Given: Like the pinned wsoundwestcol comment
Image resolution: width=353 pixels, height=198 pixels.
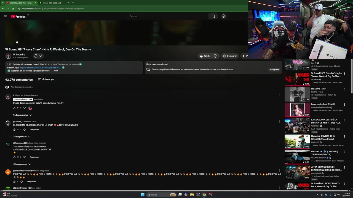Looking at the screenshot, I should tap(15, 108).
